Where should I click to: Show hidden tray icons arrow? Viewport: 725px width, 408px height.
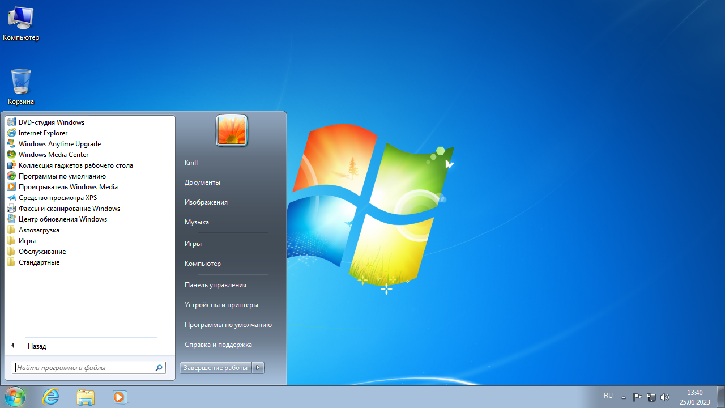624,397
